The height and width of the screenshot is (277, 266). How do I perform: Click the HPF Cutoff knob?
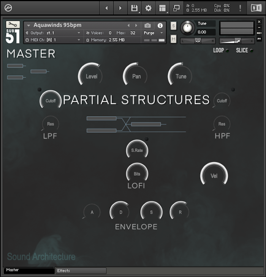coord(222,101)
